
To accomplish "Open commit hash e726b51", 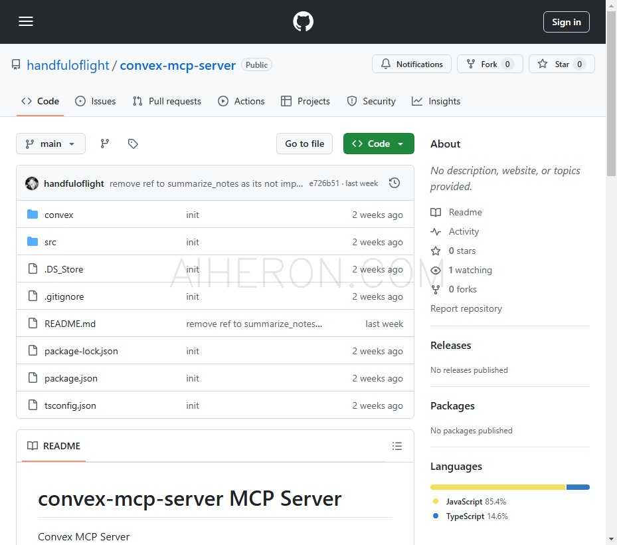I will (324, 183).
